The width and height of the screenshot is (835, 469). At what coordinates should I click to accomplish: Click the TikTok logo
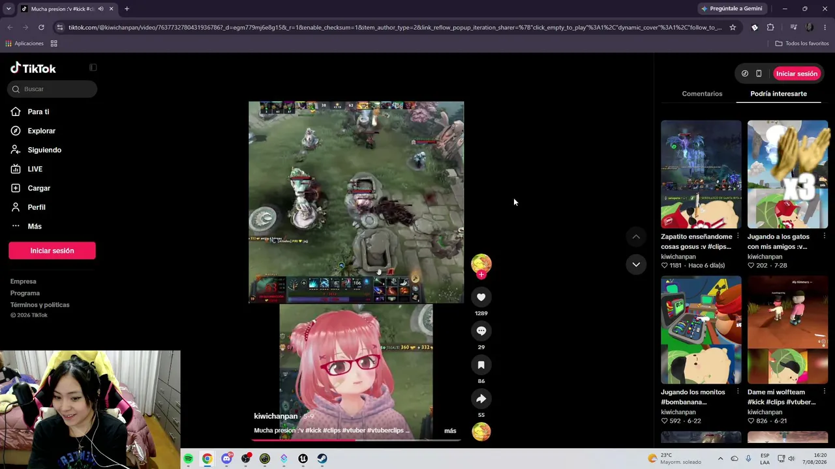[x=33, y=68]
